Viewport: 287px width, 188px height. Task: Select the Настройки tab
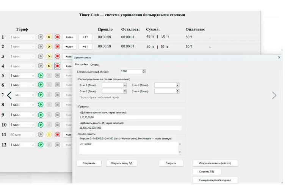[81, 64]
